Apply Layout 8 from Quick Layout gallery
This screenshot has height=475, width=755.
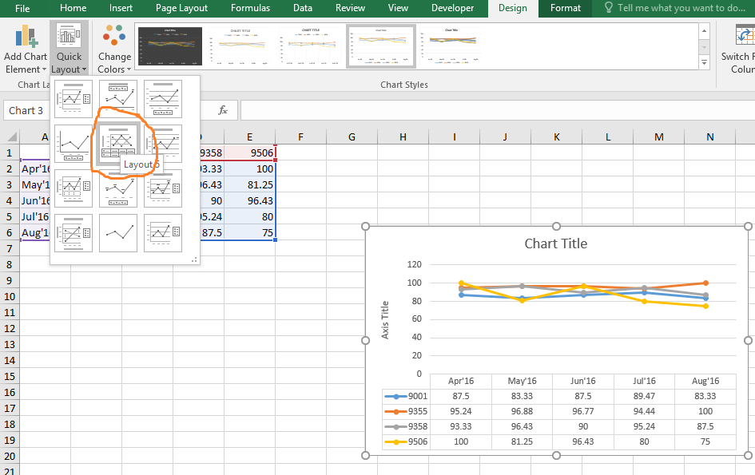click(118, 188)
